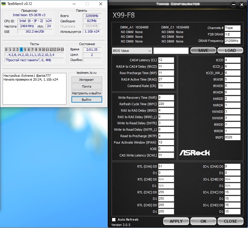This screenshot has width=248, height=228.
Task: Click the APPLY button
Action: (x=176, y=221)
